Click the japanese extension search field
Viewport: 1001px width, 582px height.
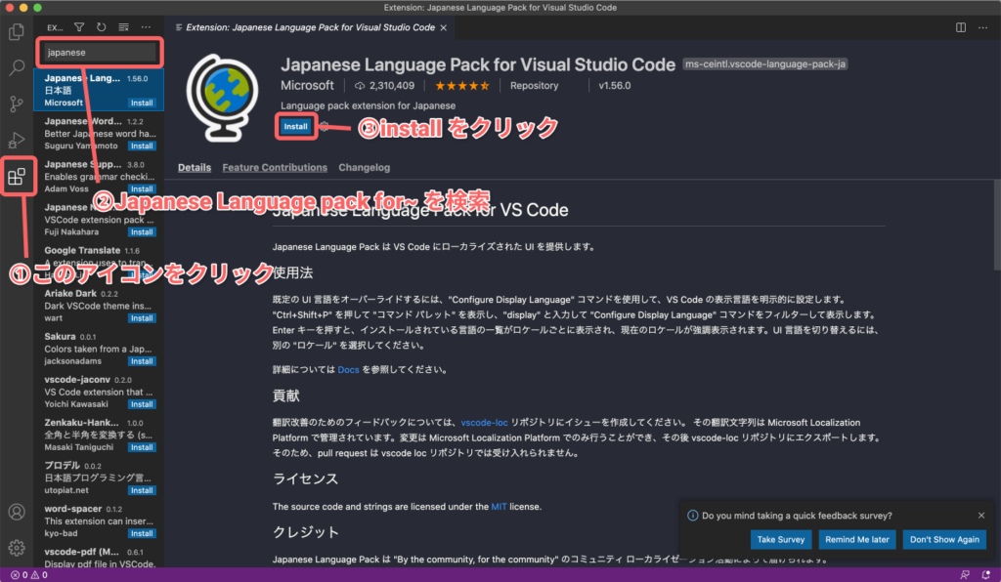pos(101,53)
